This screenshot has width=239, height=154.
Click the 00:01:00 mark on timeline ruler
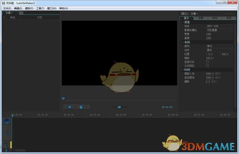(x=43, y=115)
